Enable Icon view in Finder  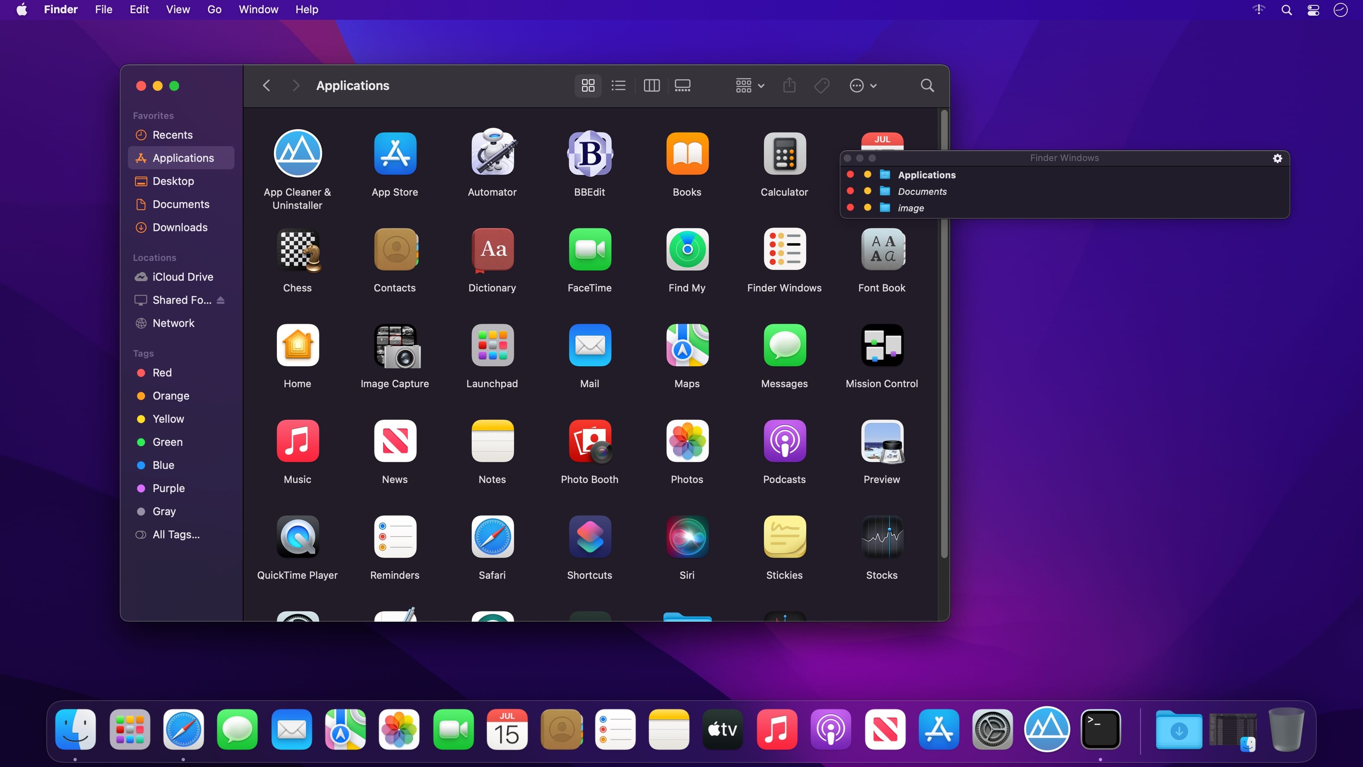point(587,85)
